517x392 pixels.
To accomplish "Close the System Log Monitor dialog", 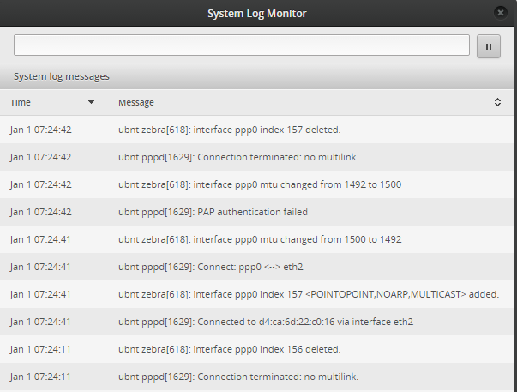I will click(x=501, y=13).
